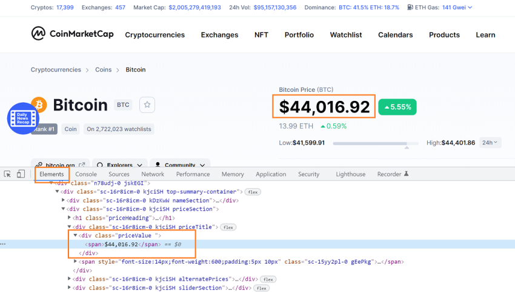The height and width of the screenshot is (292, 515).
Task: Collapse the priceValue div node
Action: [x=75, y=235]
